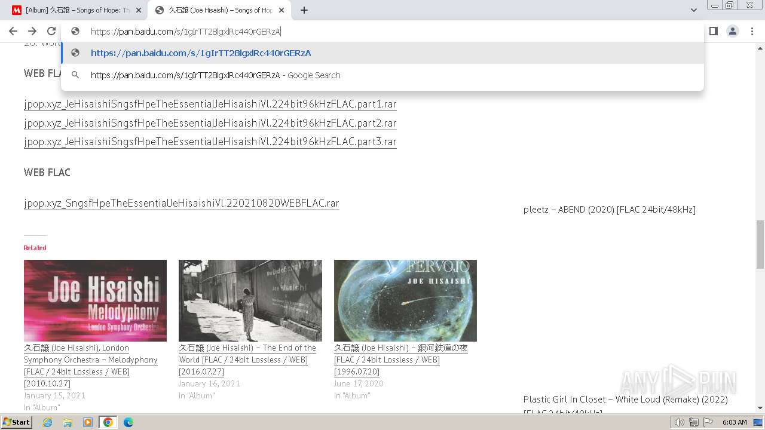
Task: Open Microsoft Edge from the taskbar
Action: point(128,422)
